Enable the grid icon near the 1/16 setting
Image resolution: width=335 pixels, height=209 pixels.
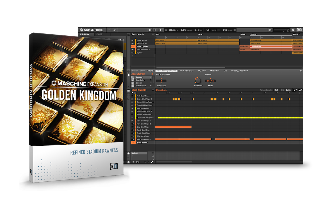tap(133, 162)
